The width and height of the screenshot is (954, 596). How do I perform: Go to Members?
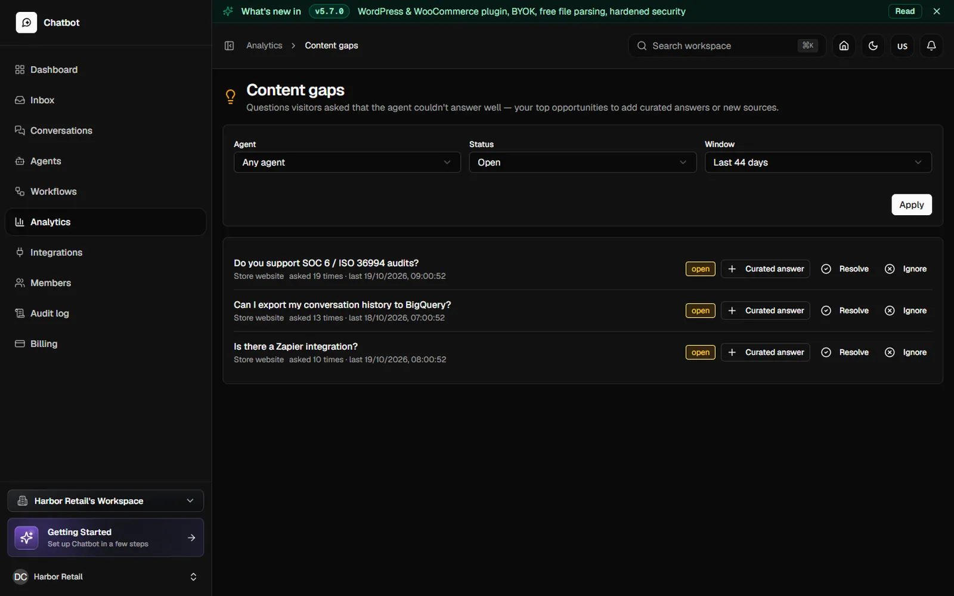tap(106, 283)
